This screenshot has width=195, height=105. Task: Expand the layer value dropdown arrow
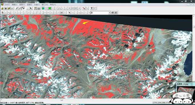pyautogui.click(x=109, y=13)
